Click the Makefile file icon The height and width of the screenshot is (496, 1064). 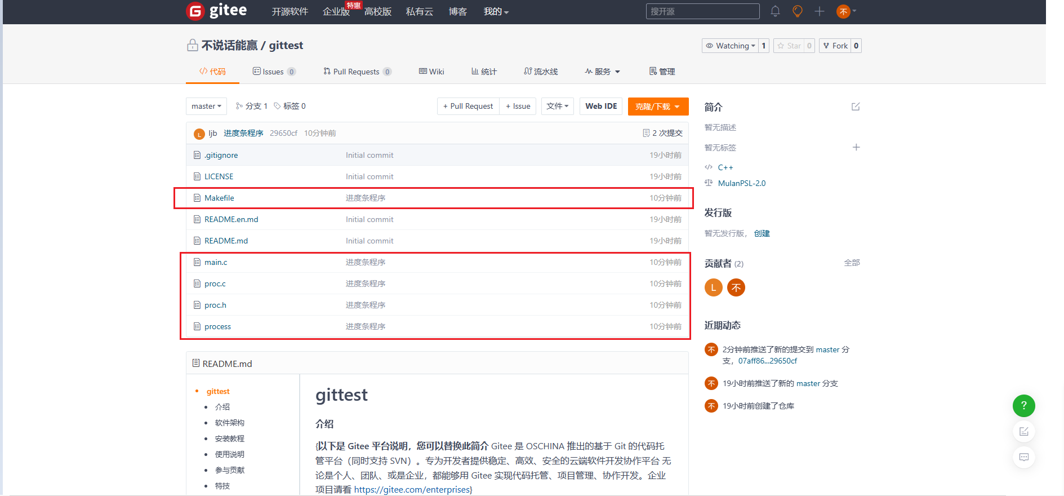(197, 198)
